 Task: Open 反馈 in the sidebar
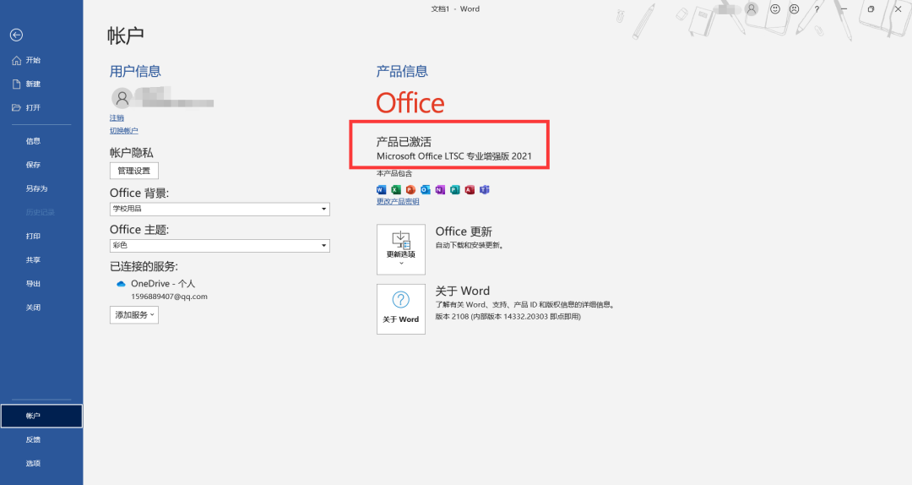pos(33,439)
